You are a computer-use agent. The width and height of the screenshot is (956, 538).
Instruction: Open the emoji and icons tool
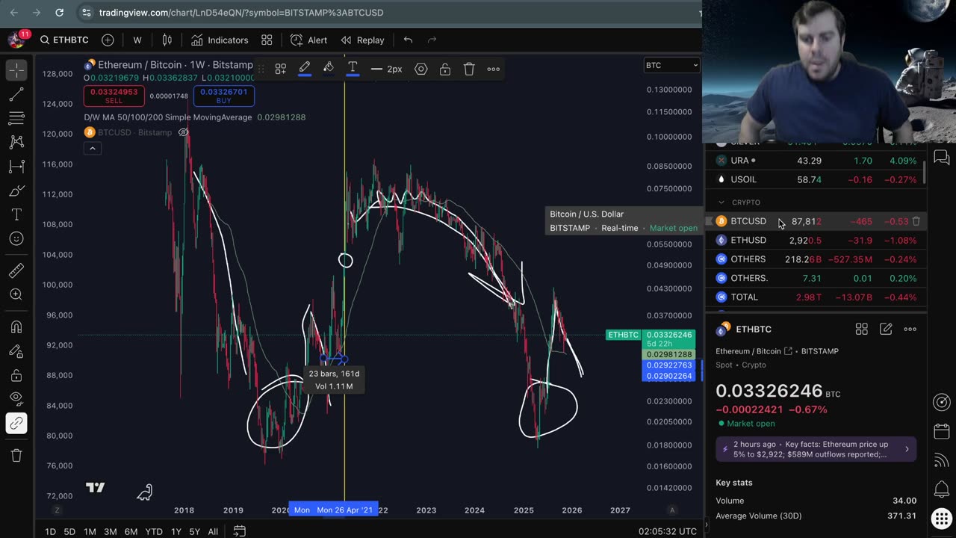pyautogui.click(x=16, y=239)
